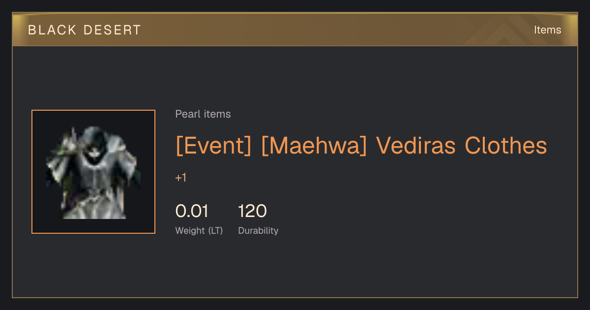Click the gold header banner bar
This screenshot has height=310, width=590.
[295, 30]
